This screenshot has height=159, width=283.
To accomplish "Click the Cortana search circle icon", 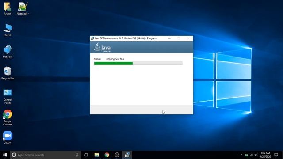I will tap(14, 155).
